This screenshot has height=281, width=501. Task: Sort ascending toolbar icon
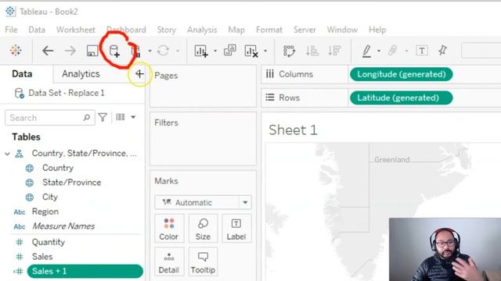pos(312,50)
